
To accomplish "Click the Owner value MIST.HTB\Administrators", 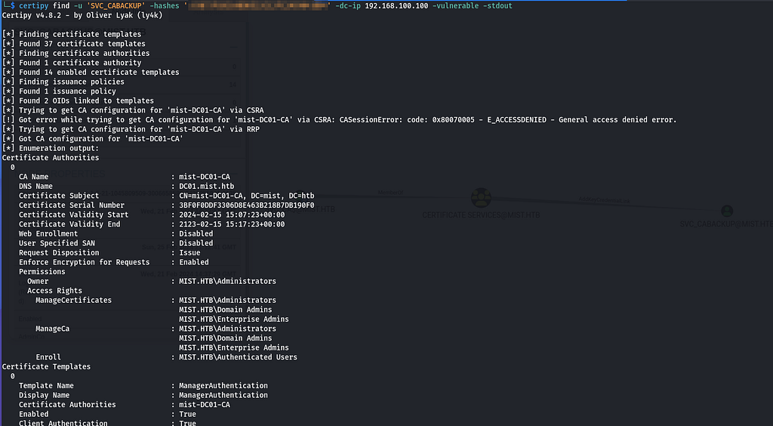I will pyautogui.click(x=227, y=281).
